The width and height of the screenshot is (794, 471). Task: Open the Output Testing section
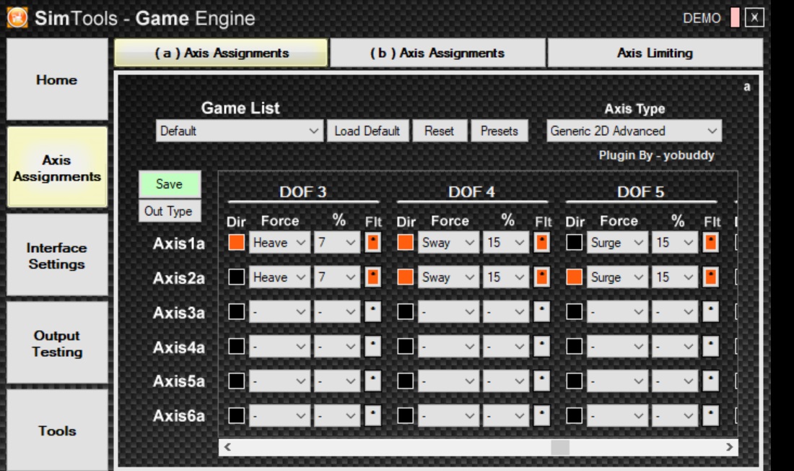pyautogui.click(x=57, y=343)
